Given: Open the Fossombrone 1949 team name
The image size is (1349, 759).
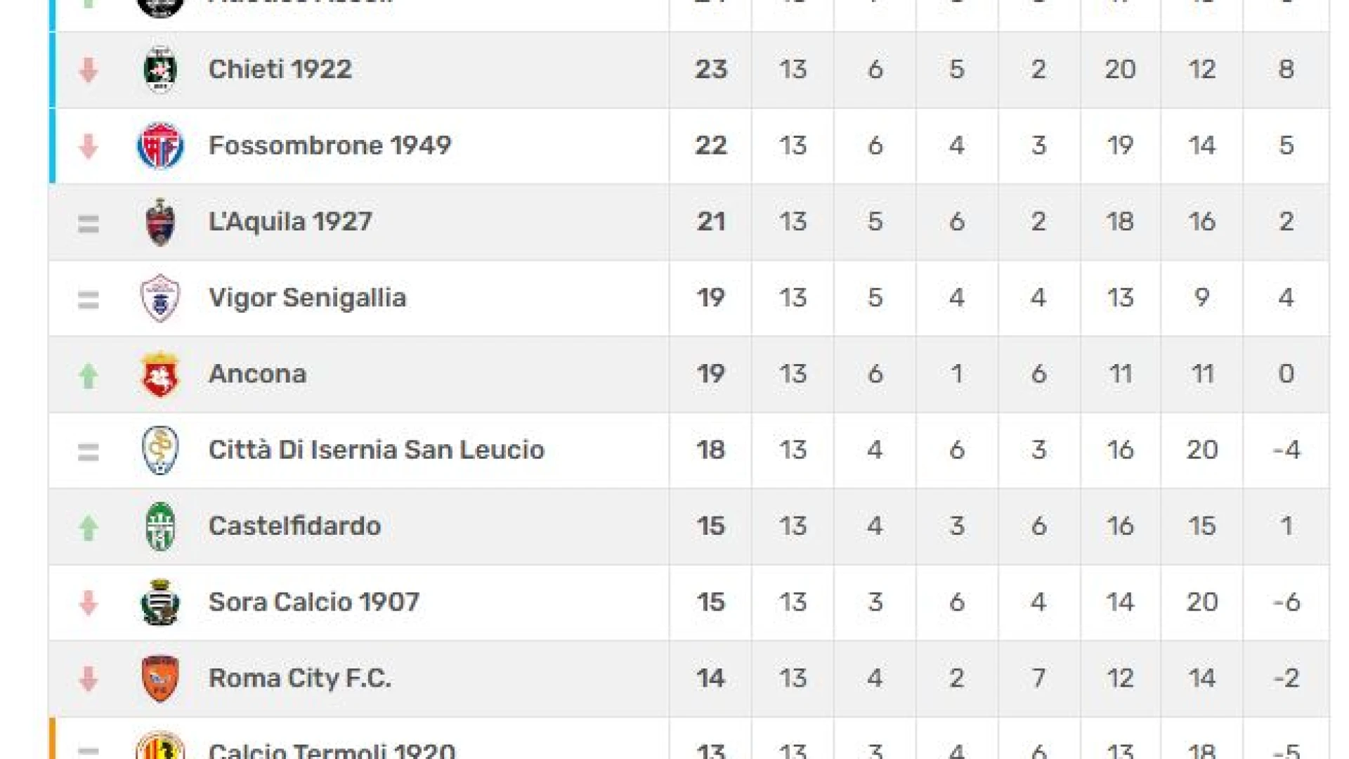Looking at the screenshot, I should (330, 145).
